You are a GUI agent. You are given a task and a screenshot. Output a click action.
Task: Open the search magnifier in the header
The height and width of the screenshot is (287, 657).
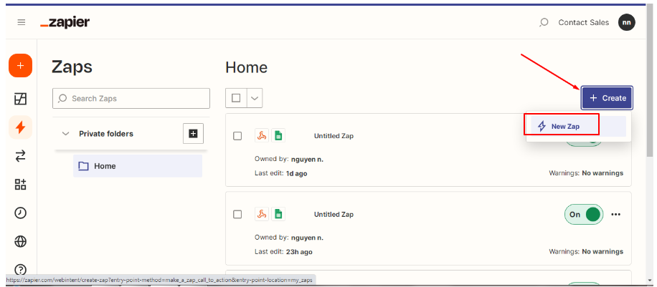pyautogui.click(x=544, y=23)
